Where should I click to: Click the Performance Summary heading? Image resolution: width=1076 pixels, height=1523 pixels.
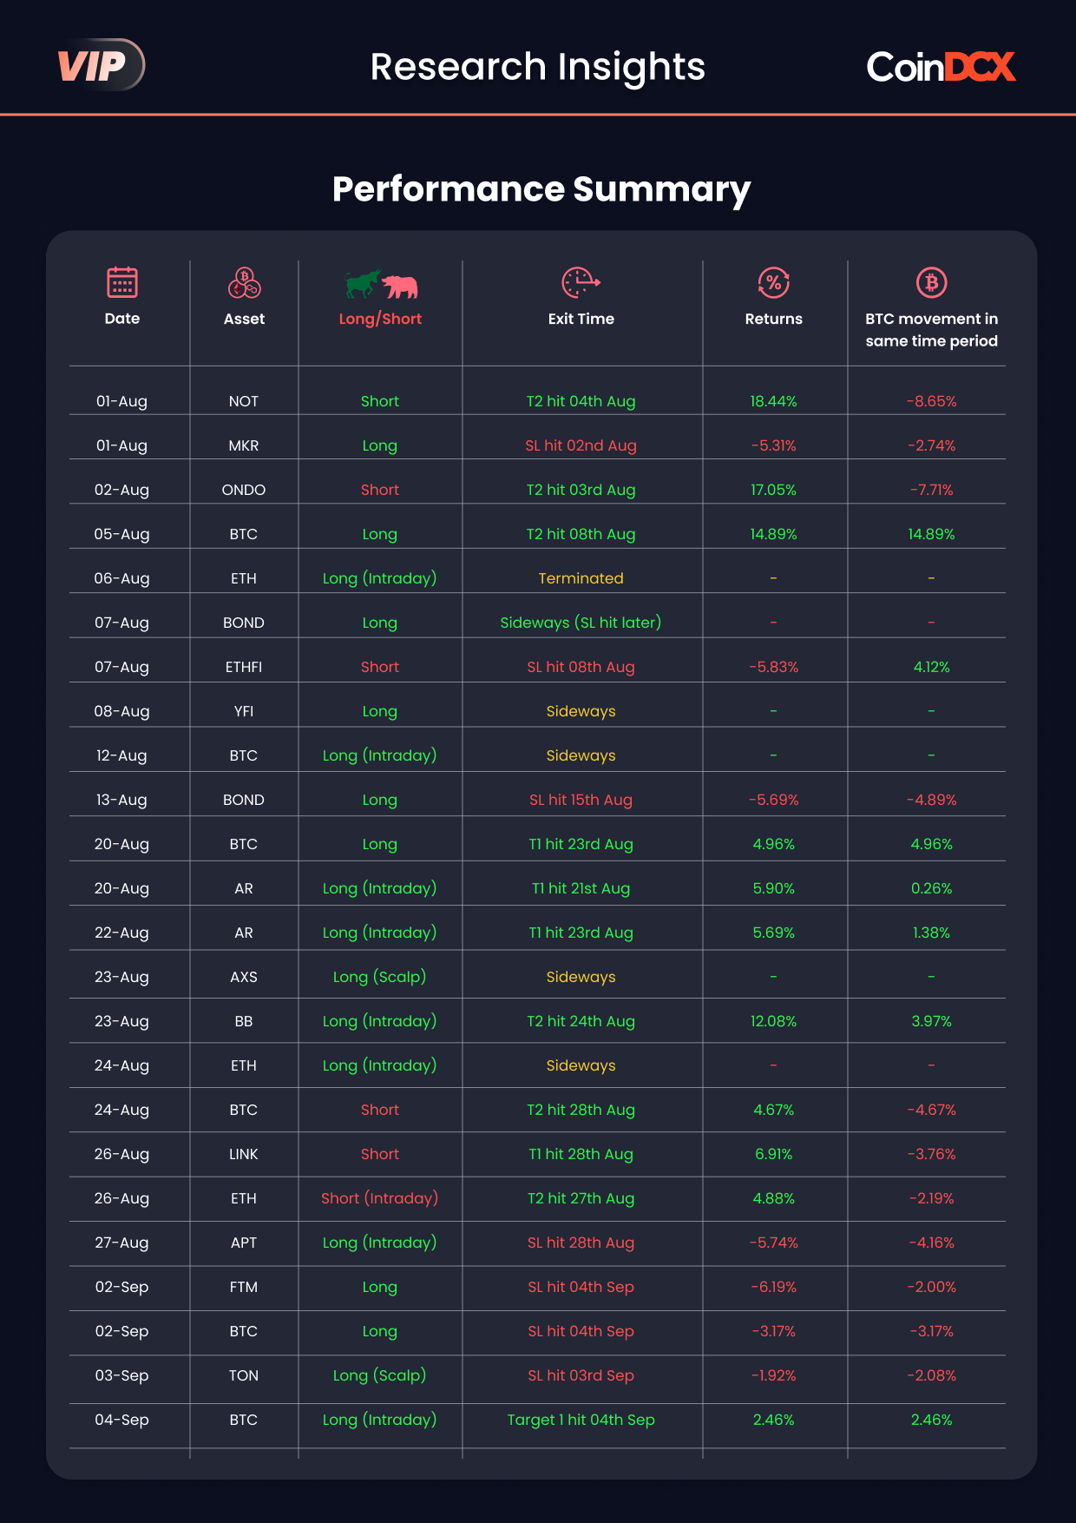541,189
